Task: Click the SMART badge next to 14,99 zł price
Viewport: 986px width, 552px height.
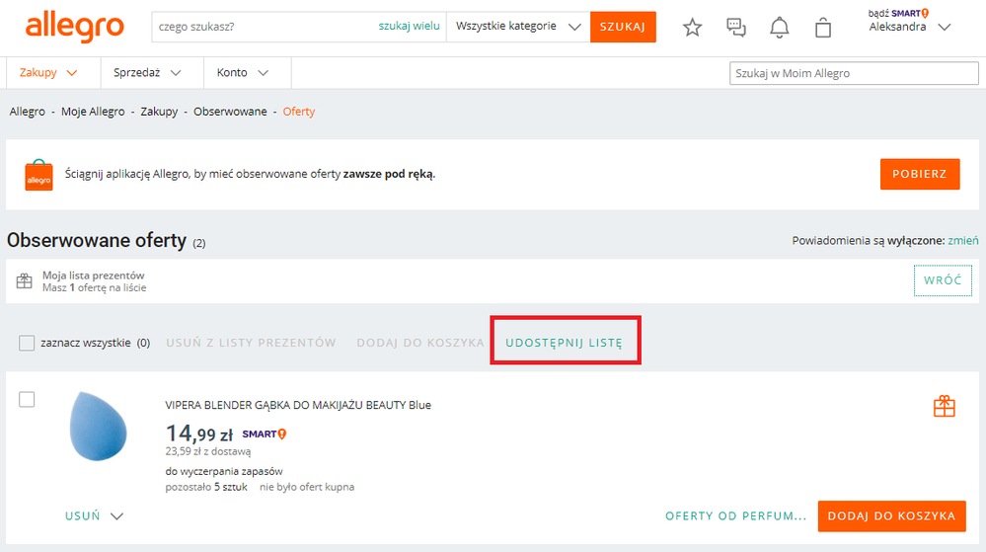Action: click(265, 434)
